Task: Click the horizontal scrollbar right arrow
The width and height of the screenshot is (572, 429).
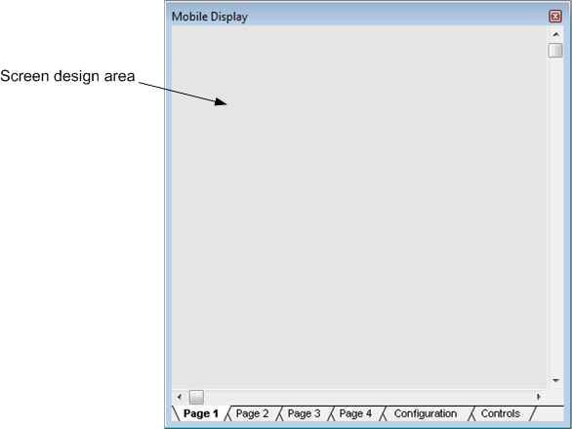Action: point(539,397)
